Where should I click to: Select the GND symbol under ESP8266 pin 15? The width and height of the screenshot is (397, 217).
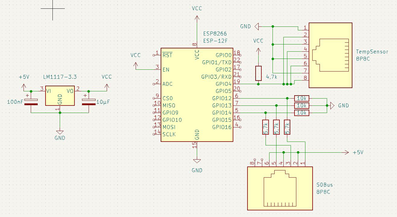[x=197, y=161]
